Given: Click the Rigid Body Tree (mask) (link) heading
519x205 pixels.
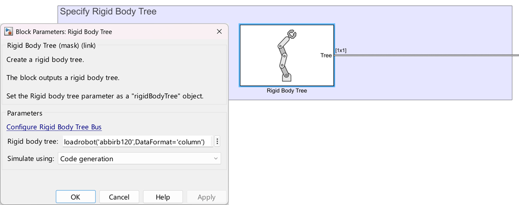Looking at the screenshot, I should click(x=51, y=45).
